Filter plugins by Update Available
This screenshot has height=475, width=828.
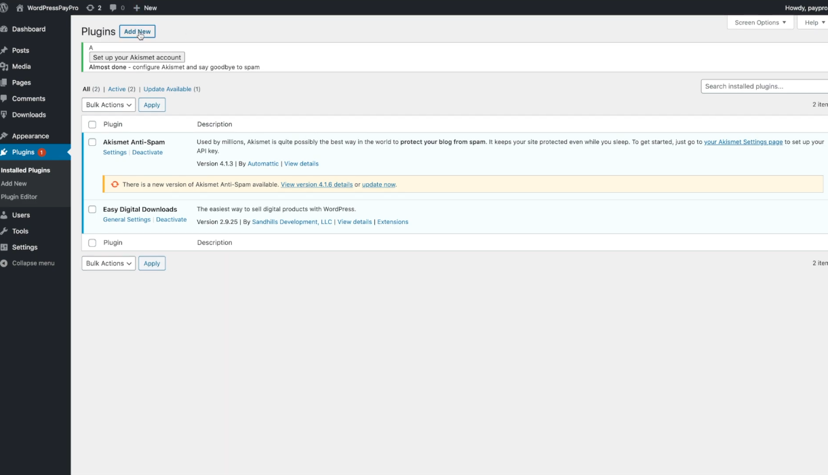point(167,89)
